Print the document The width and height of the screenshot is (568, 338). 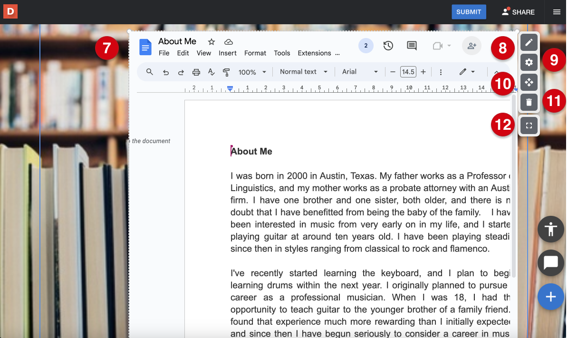pos(196,72)
